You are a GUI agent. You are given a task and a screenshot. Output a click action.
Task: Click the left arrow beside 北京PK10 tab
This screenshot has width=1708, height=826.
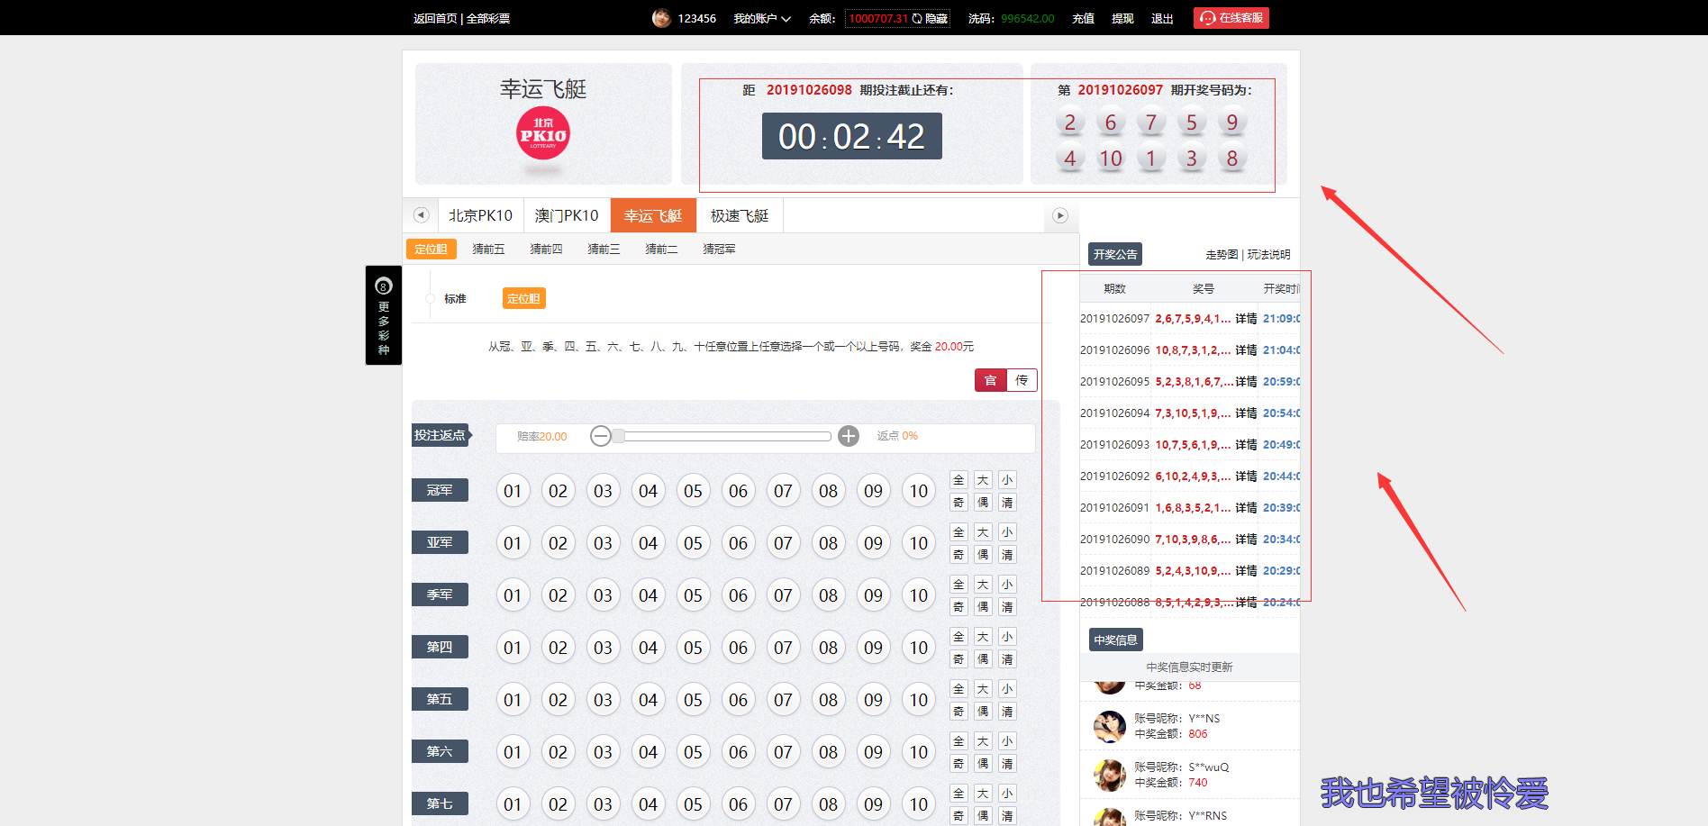click(x=421, y=215)
